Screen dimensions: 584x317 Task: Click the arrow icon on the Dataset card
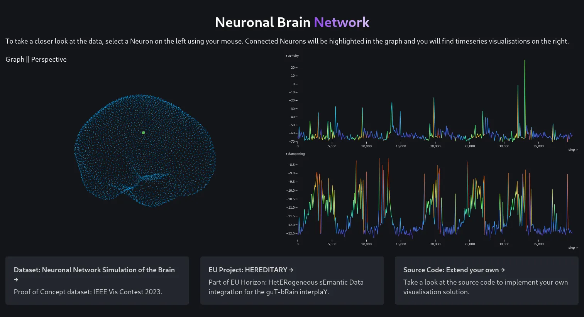click(16, 280)
